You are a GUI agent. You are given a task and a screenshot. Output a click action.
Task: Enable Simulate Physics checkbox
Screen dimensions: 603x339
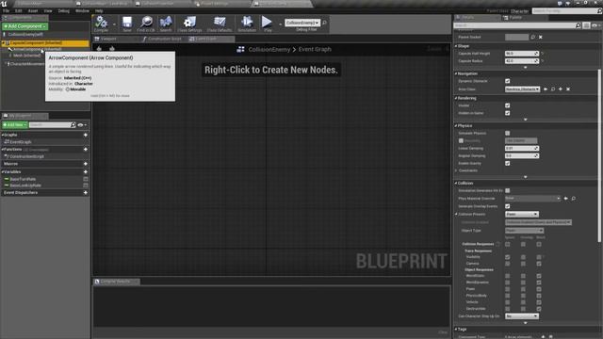[507, 133]
